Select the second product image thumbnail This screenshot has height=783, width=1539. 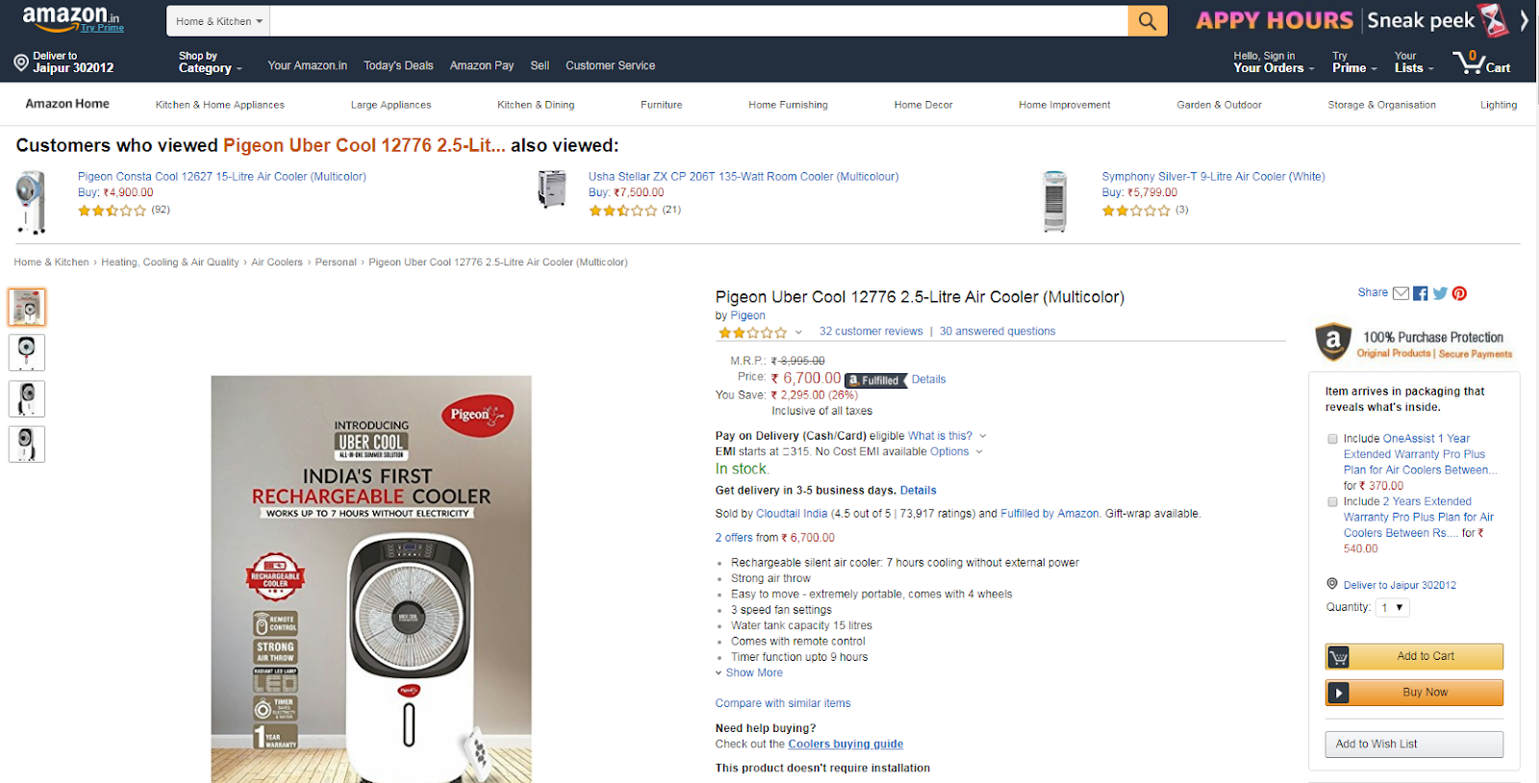click(27, 352)
